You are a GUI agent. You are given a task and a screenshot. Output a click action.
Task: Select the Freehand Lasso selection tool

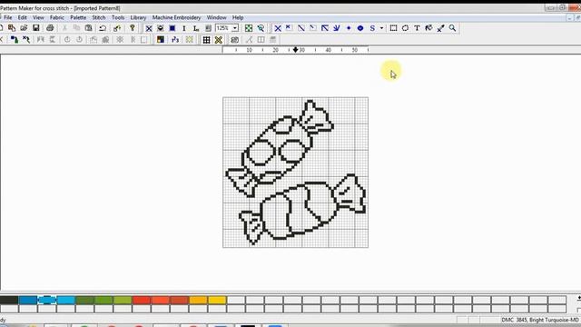click(405, 28)
